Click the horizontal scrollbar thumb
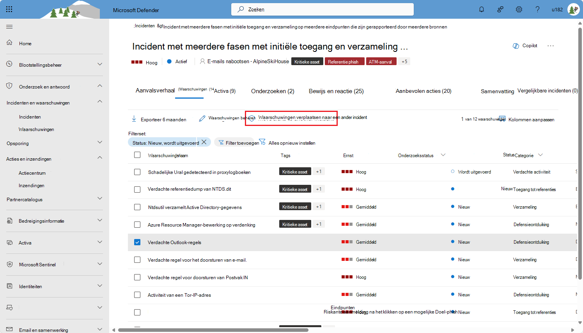This screenshot has height=333, width=583. tap(213, 330)
